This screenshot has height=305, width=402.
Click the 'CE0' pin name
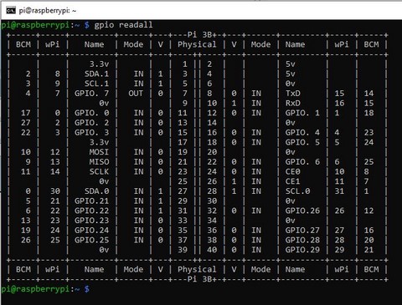tap(293, 171)
